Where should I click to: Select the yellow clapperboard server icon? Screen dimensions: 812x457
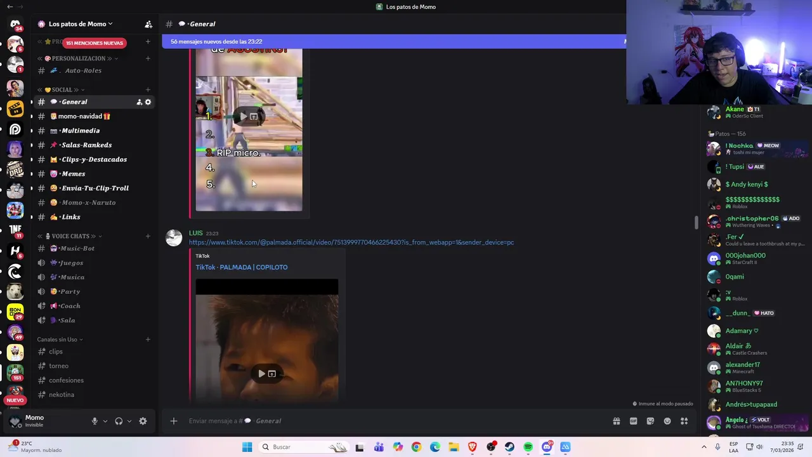(15, 109)
